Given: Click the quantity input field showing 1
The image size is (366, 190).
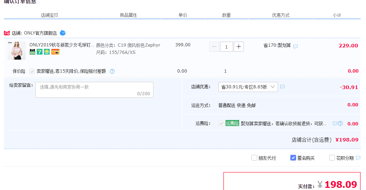Looking at the screenshot, I should pyautogui.click(x=227, y=47).
